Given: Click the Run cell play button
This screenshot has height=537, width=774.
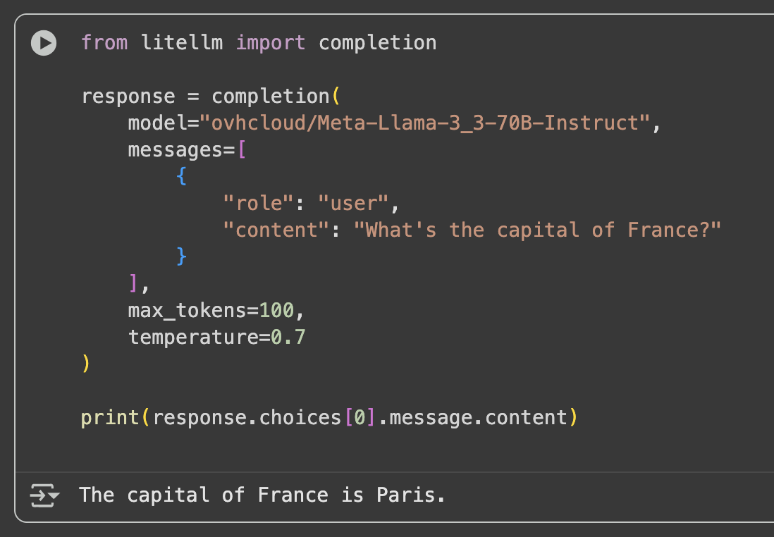Looking at the screenshot, I should coord(43,43).
